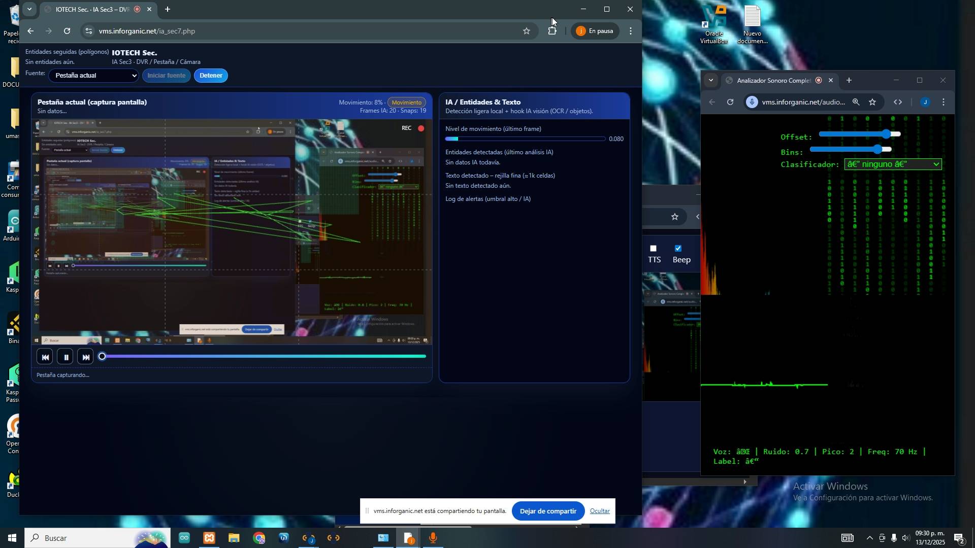Toggle the Beep checkbox
975x548 pixels.
click(x=678, y=249)
